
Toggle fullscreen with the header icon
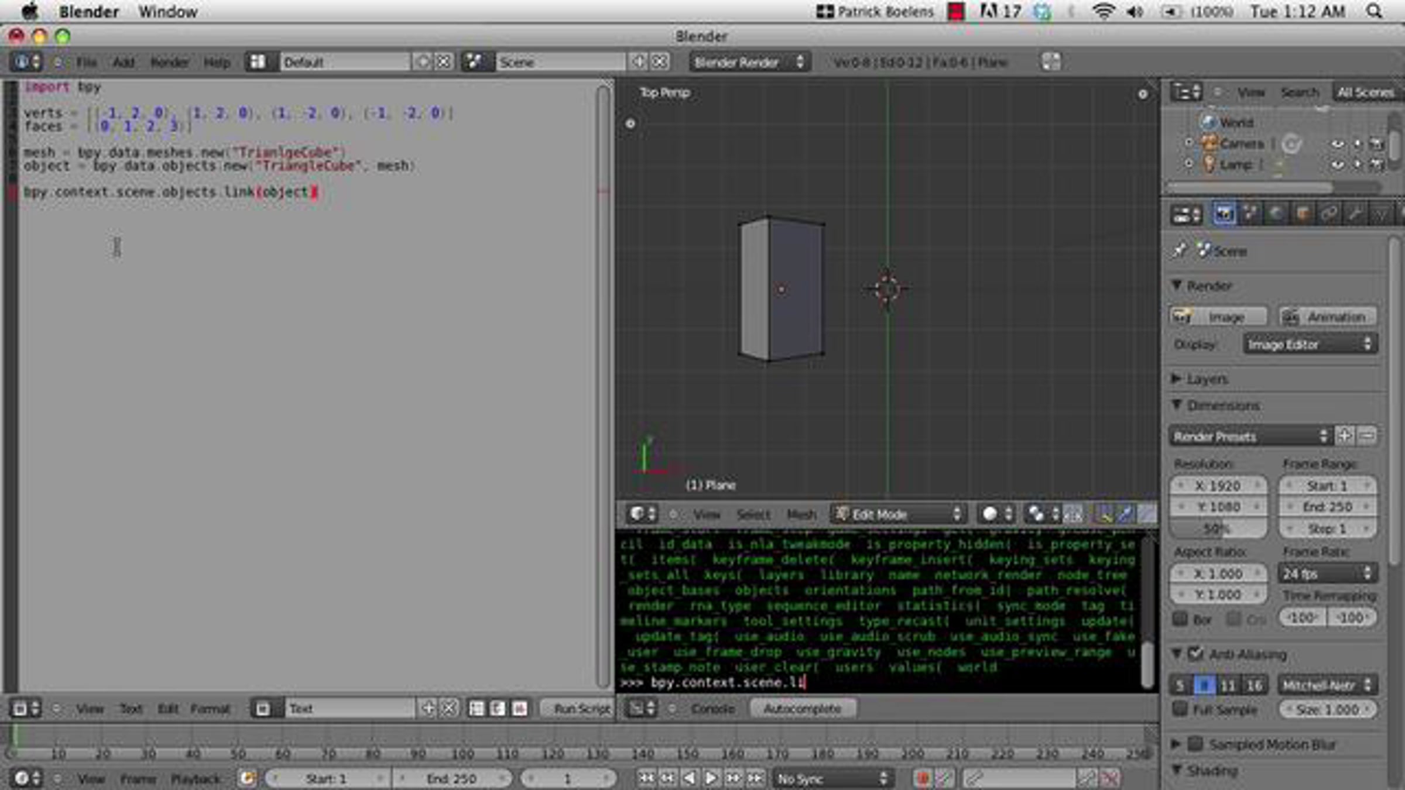1051,62
